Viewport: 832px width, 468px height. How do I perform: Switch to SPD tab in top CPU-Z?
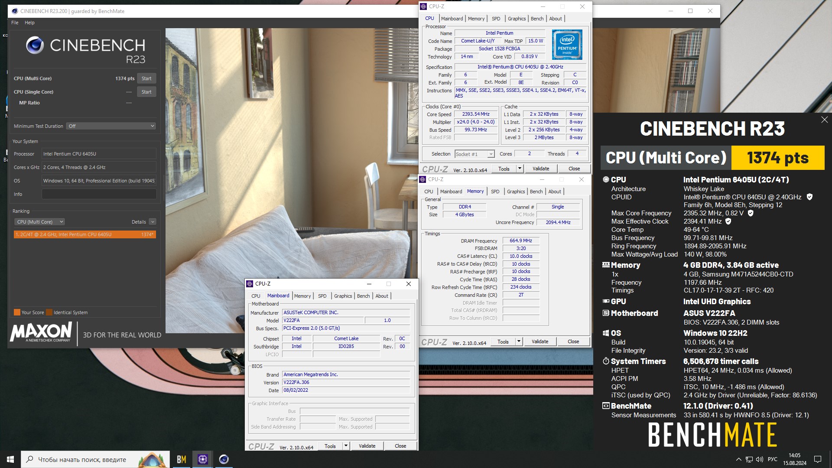point(496,19)
